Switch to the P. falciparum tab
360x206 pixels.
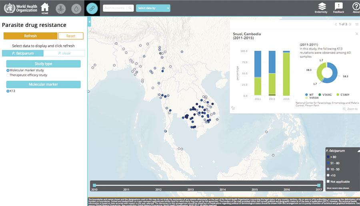pyautogui.click(x=23, y=53)
